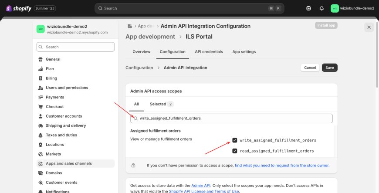Click the Install app button
This screenshot has width=379, height=193.
[326, 25]
